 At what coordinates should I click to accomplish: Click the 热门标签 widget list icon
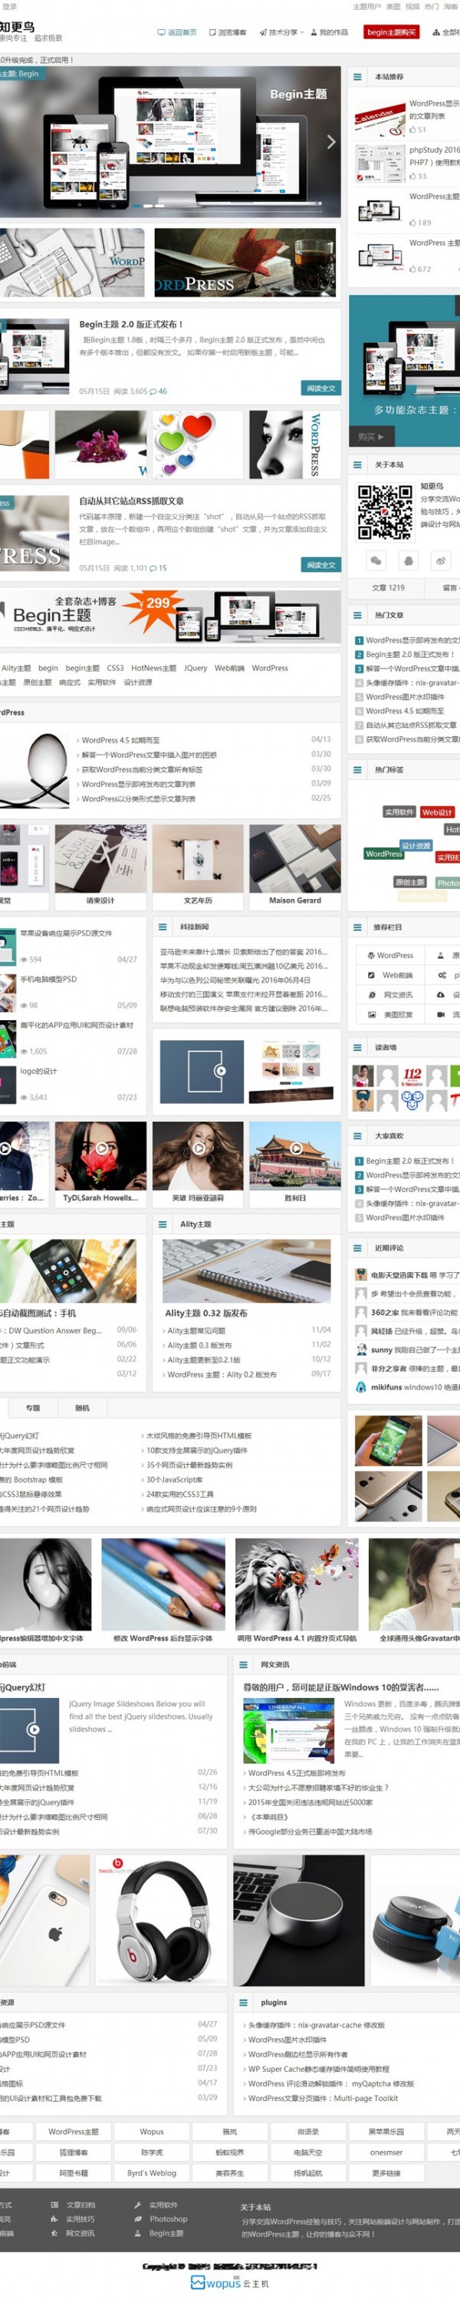[x=357, y=770]
